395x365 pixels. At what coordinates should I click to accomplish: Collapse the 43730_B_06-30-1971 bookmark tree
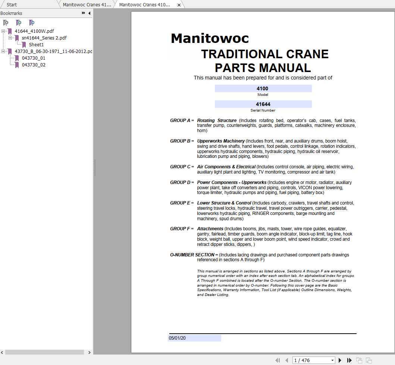click(3, 52)
